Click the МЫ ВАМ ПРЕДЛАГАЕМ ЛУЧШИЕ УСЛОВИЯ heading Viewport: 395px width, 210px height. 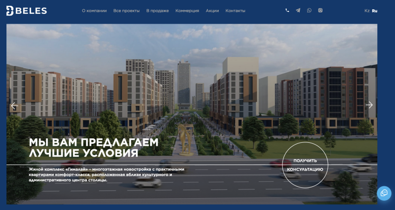[94, 147]
